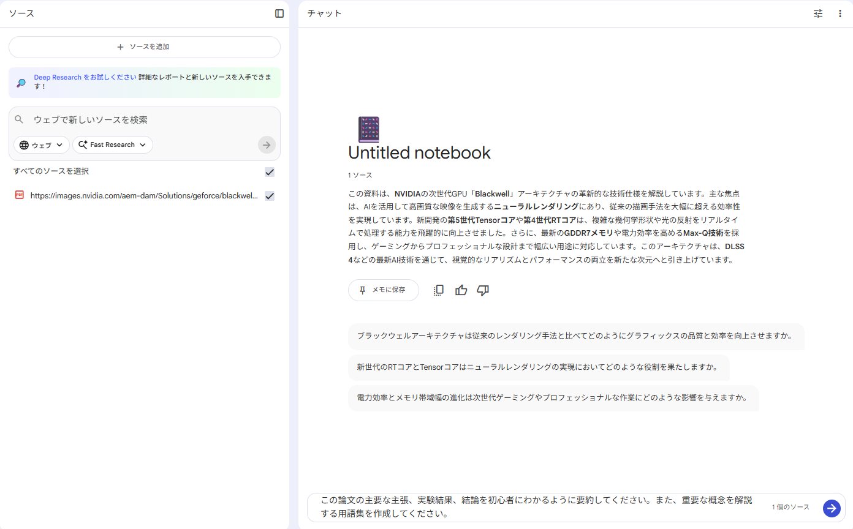The image size is (853, 529).
Task: Open chat configuration settings icon
Action: coord(818,13)
